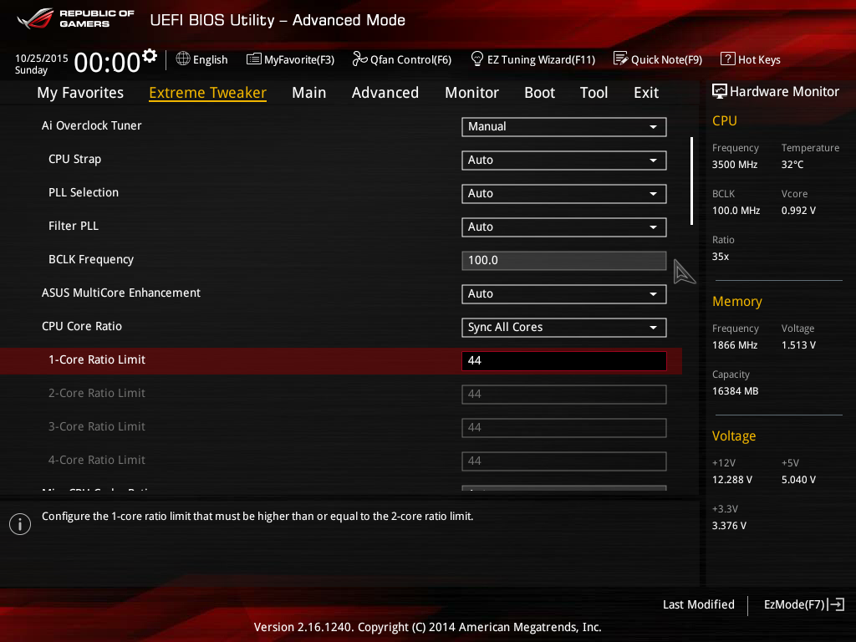This screenshot has width=856, height=642.
Task: Select the 1-Core Ratio Limit row label
Action: coord(97,359)
